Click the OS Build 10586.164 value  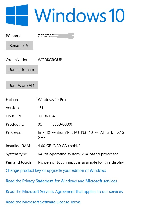pos(46,116)
